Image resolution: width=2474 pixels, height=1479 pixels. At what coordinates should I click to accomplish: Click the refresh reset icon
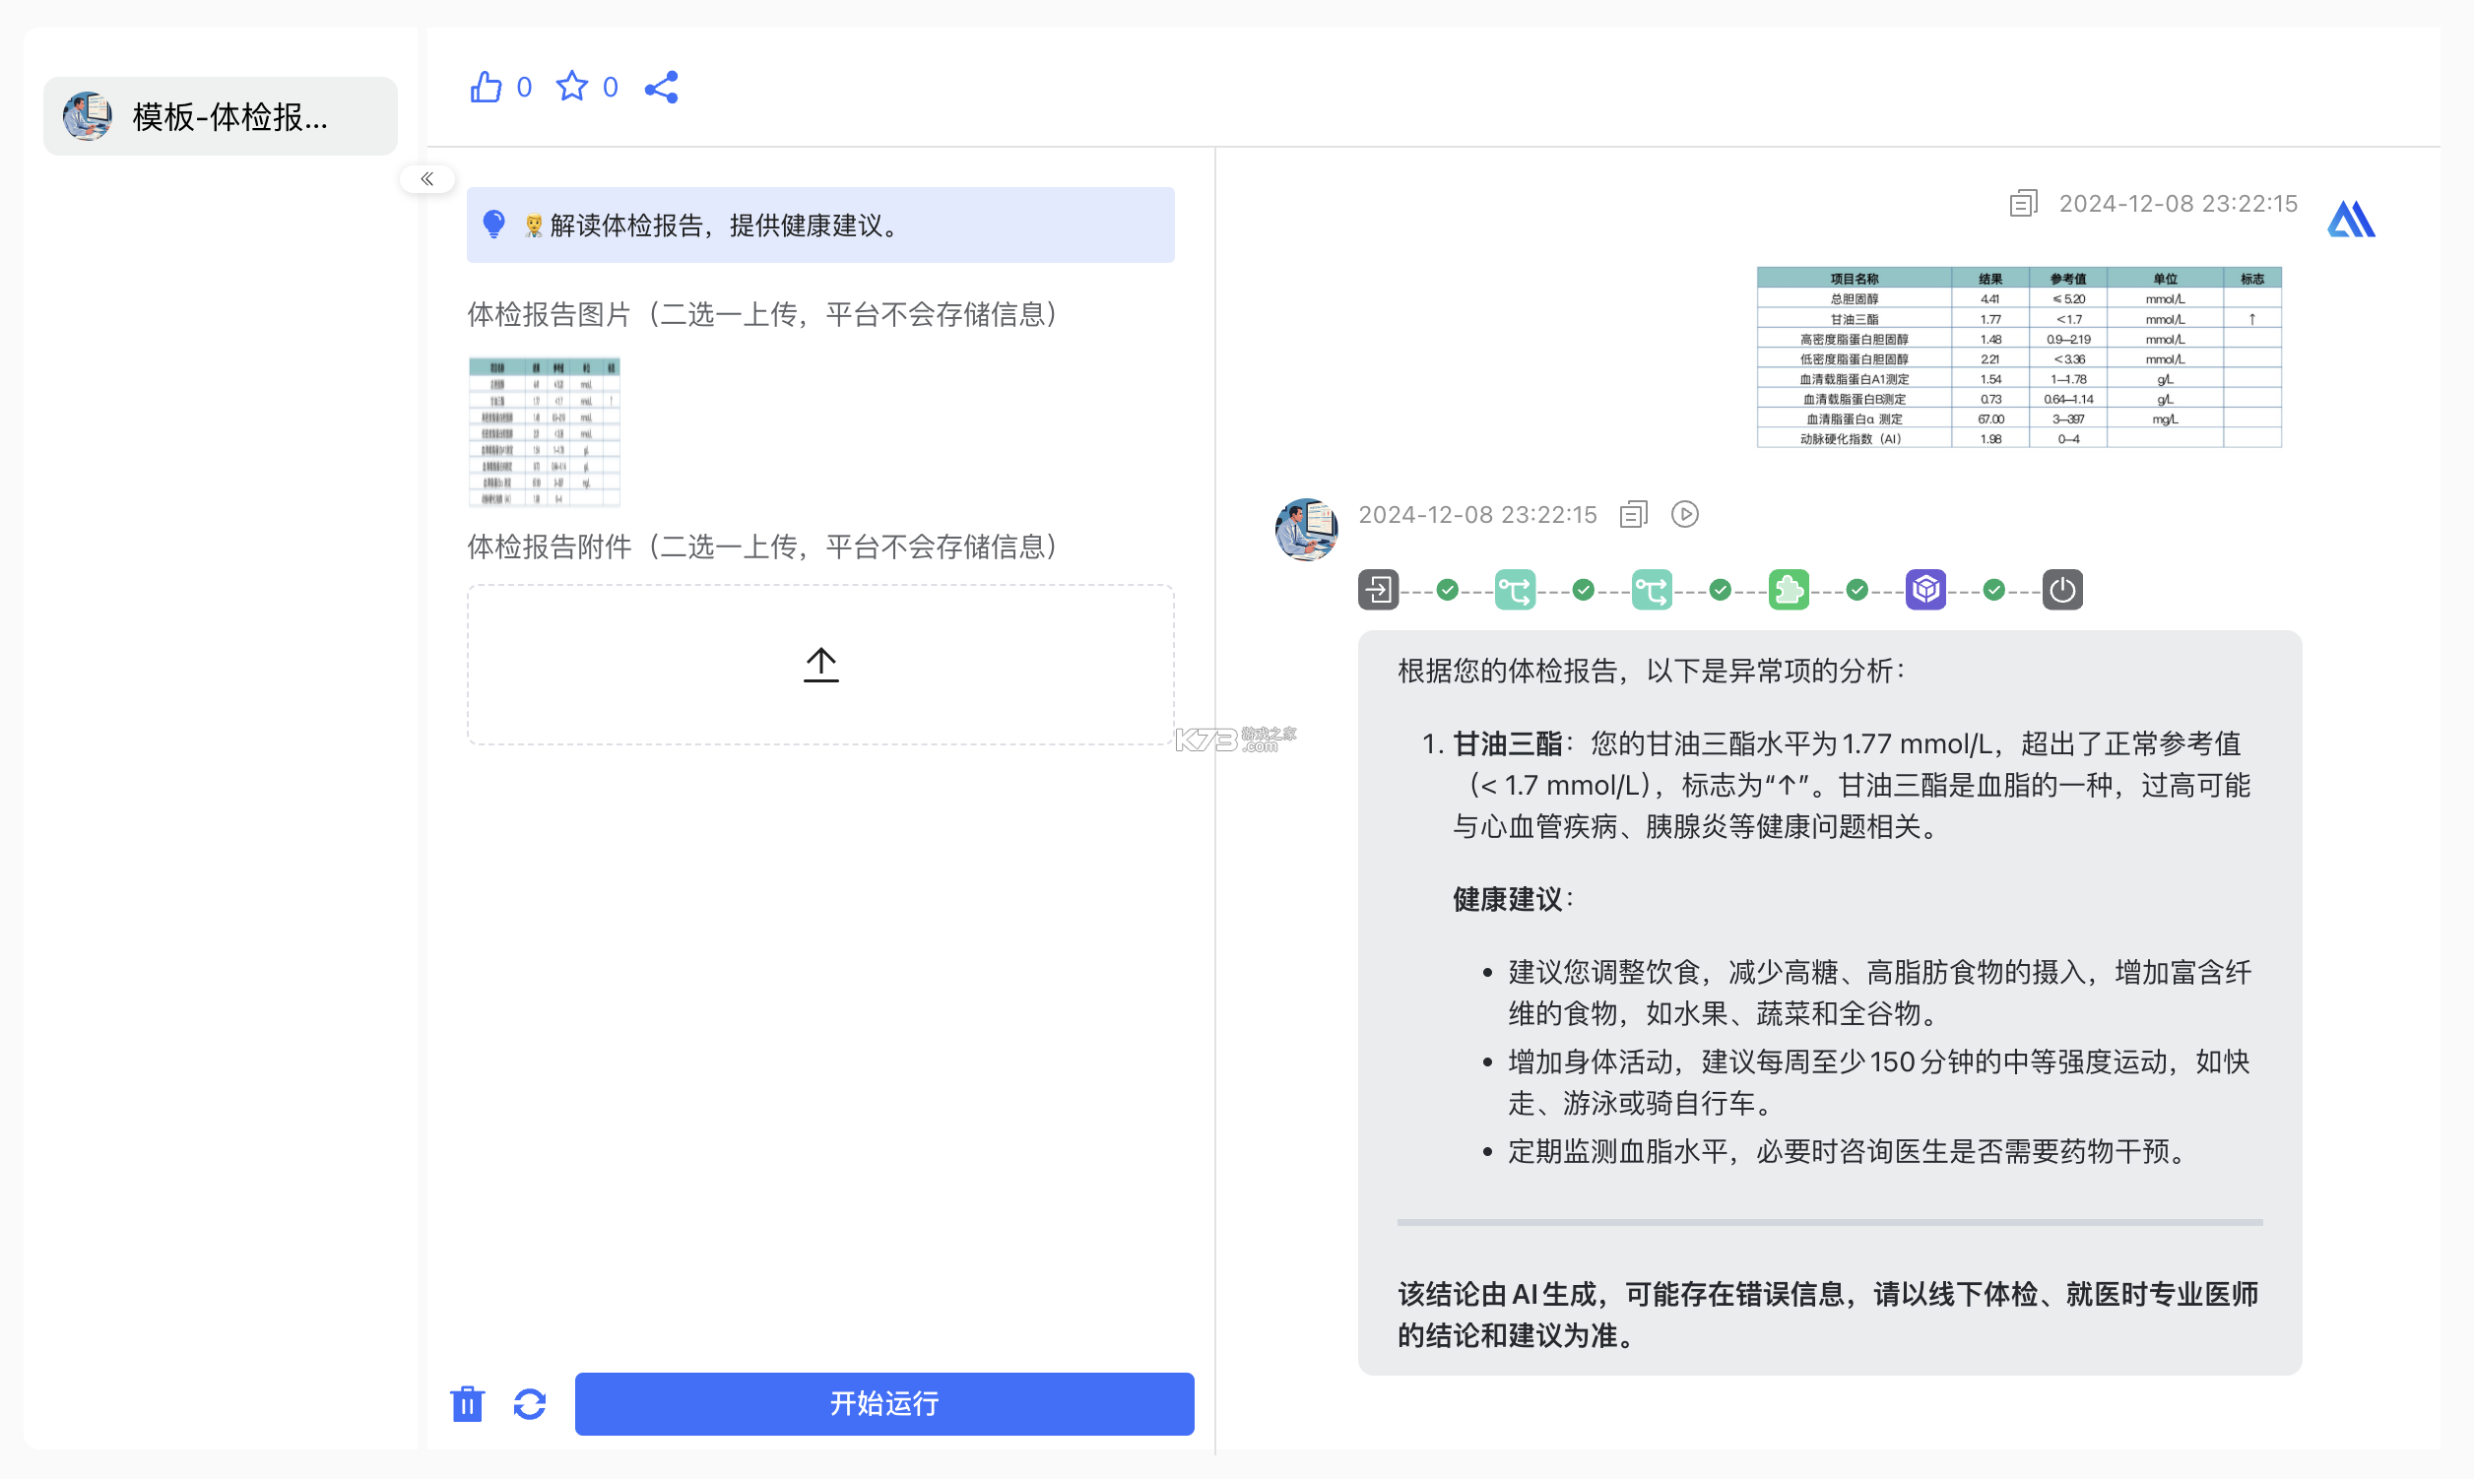[529, 1403]
